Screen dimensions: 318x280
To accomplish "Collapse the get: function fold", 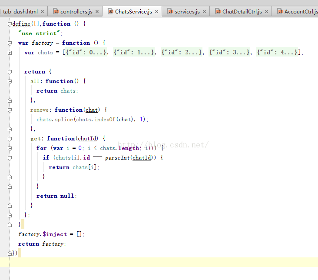I will point(10,139).
